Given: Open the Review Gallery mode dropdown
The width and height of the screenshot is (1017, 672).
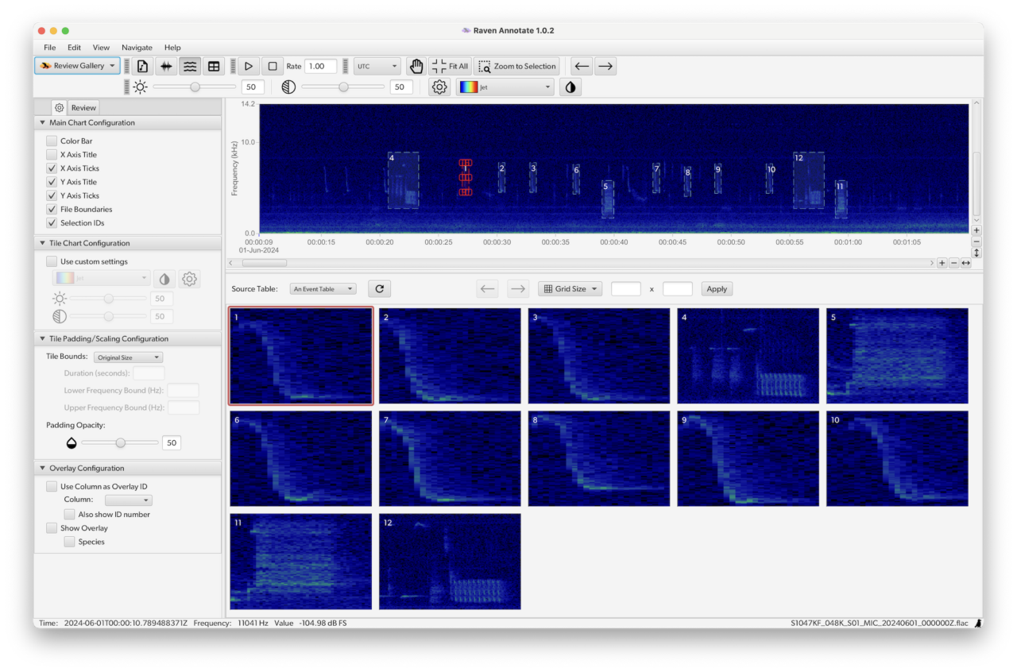Looking at the screenshot, I should tap(77, 66).
